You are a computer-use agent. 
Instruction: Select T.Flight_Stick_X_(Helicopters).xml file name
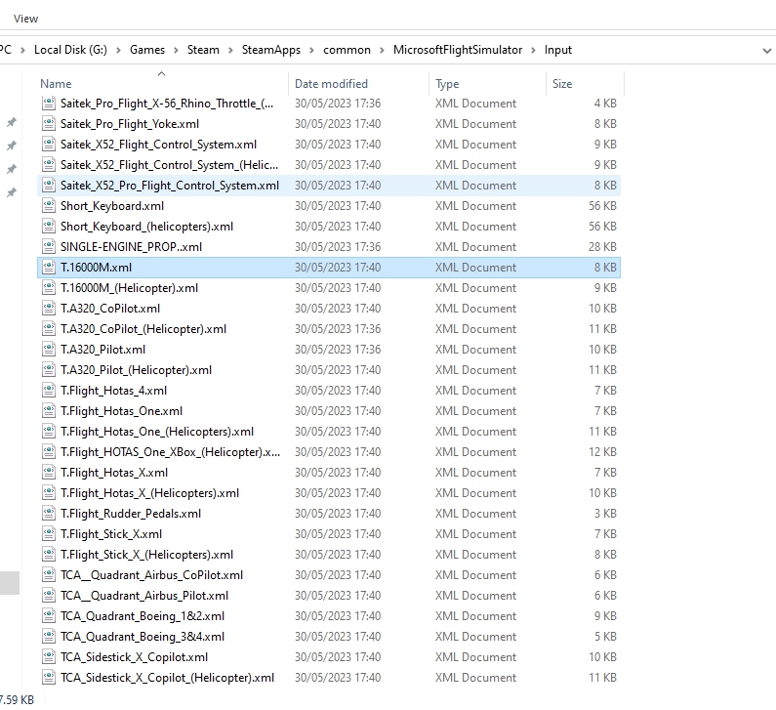(x=147, y=555)
